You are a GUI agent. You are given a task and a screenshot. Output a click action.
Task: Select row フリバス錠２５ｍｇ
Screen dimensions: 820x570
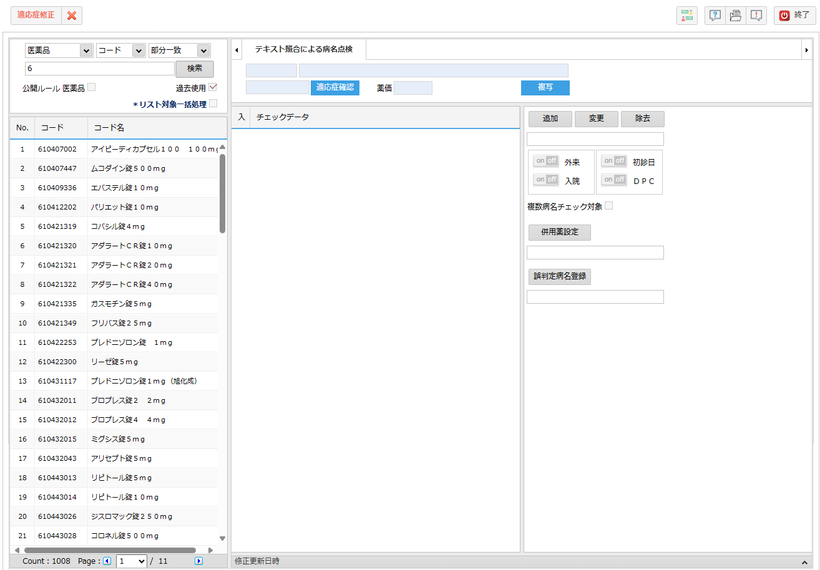(x=114, y=323)
